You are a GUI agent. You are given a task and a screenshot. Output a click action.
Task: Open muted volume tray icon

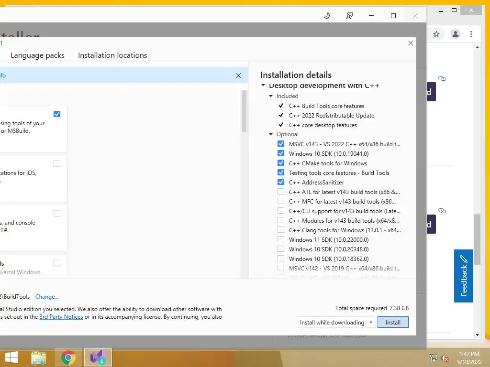pos(445,357)
